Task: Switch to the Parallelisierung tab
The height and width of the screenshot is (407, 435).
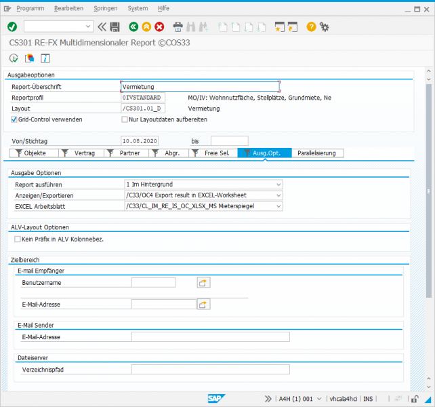Action: (318, 153)
